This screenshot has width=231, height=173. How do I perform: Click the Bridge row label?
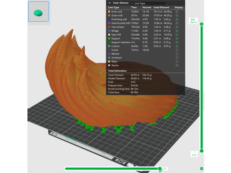click(115, 31)
